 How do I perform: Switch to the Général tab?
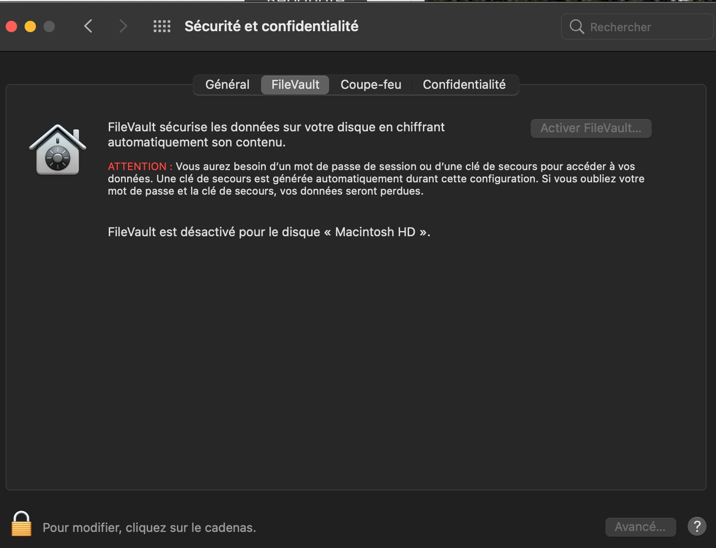[x=227, y=85]
